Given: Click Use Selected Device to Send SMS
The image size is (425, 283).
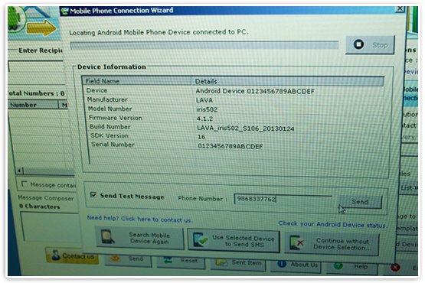Looking at the screenshot, I should [234, 241].
